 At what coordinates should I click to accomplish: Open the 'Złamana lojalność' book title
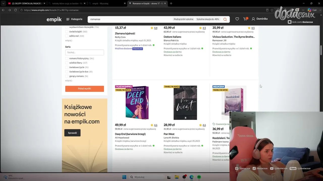[125, 33]
